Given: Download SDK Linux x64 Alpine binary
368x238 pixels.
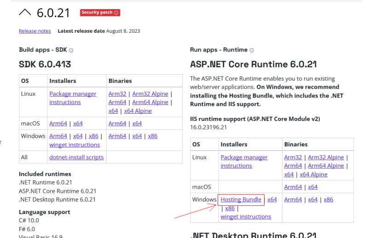Looking at the screenshot, I should (x=138, y=111).
